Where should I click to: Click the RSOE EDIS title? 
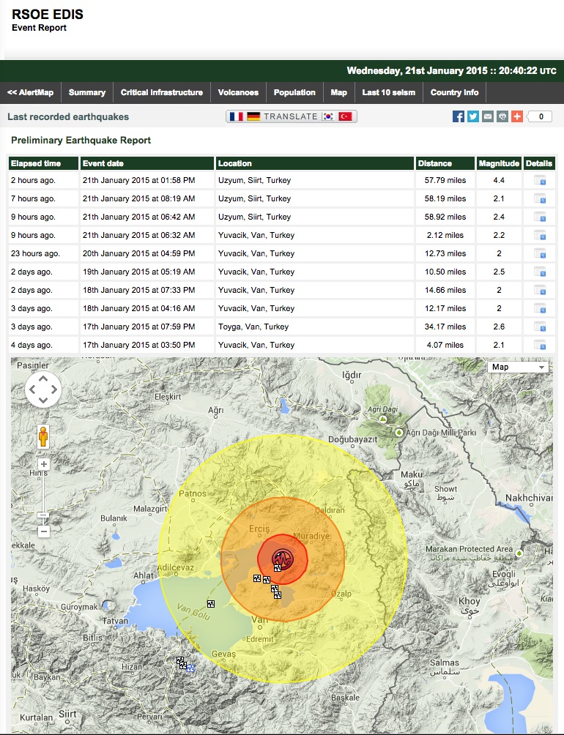point(48,14)
